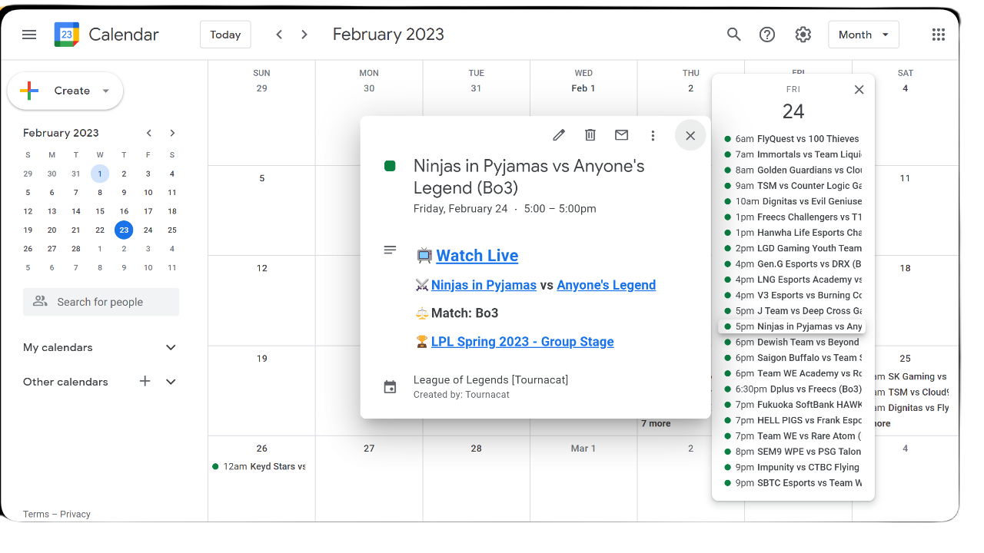Open the LPL Spring 2023 Group Stage link
The width and height of the screenshot is (984, 553).
point(523,341)
